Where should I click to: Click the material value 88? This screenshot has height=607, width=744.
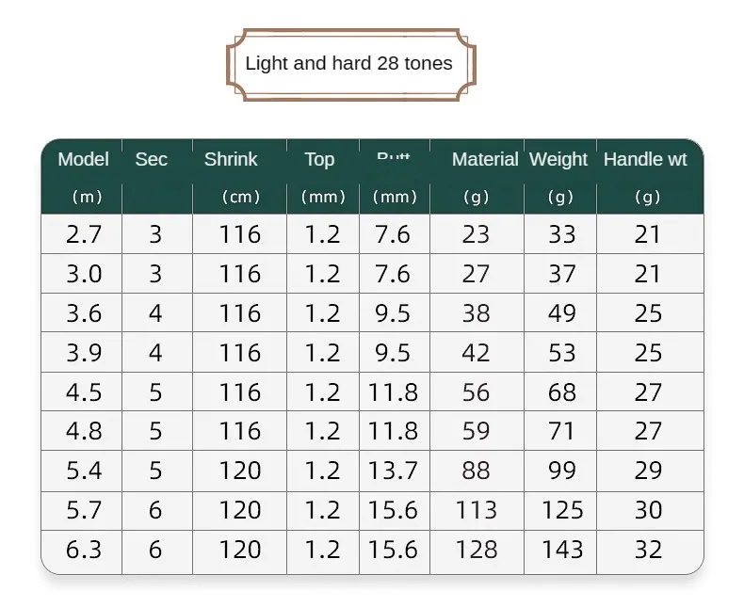point(476,471)
